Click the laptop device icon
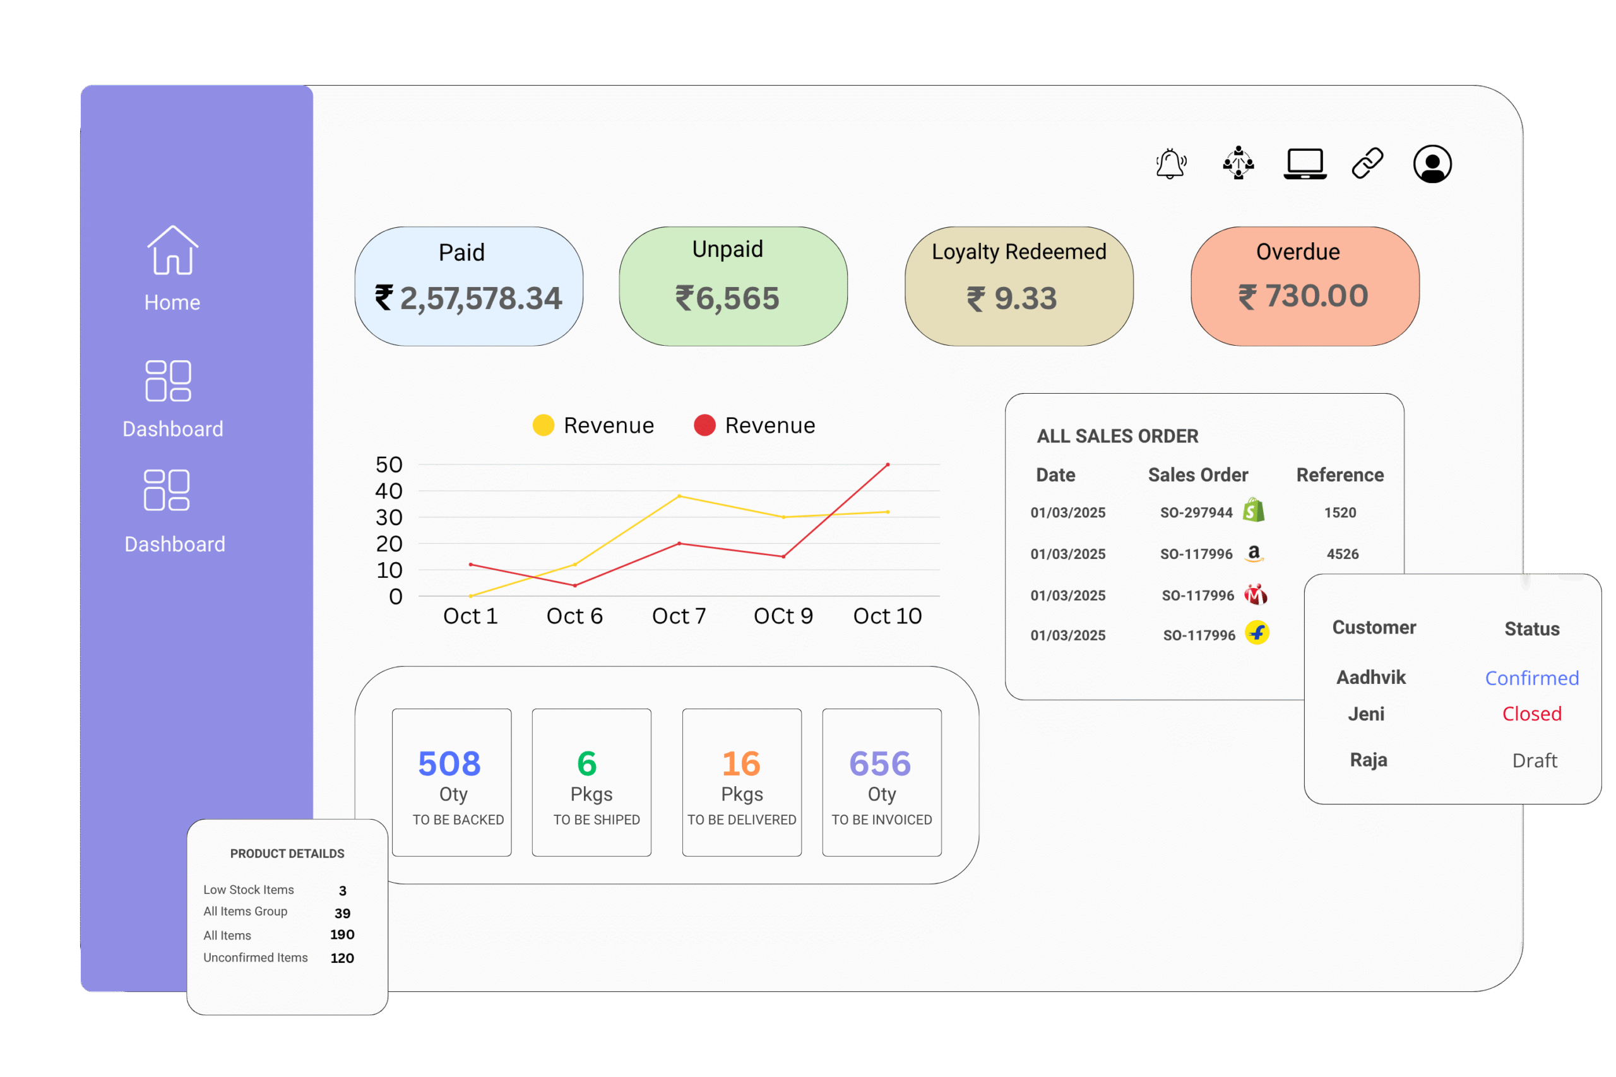This screenshot has height=1077, width=1616. pos(1305,164)
